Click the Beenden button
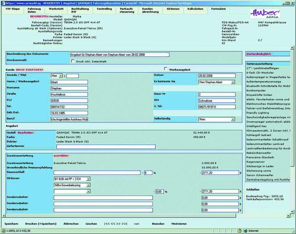The width and height of the screenshot is (296, 234). pyautogui.click(x=158, y=223)
